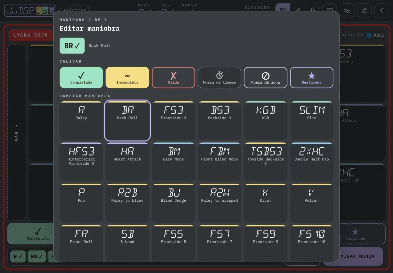
Task: Pick the Vulcan maneuver tile
Action: 311,203
